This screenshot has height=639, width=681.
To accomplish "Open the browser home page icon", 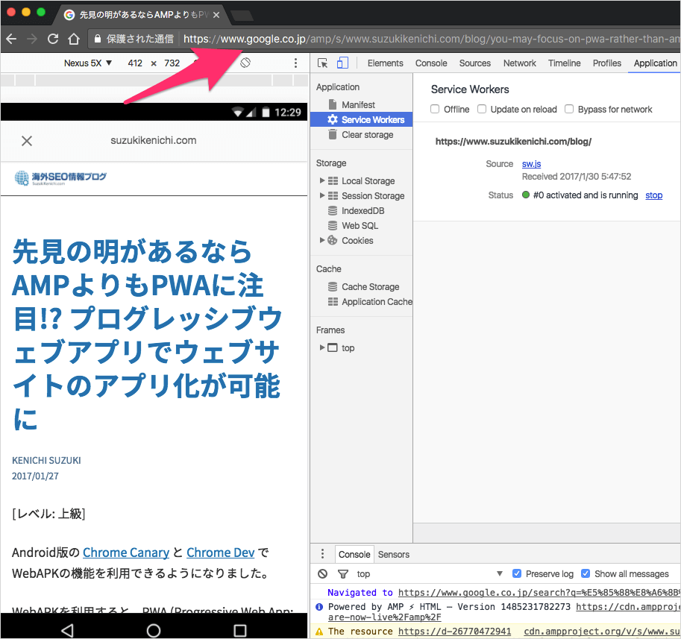I will pos(74,39).
